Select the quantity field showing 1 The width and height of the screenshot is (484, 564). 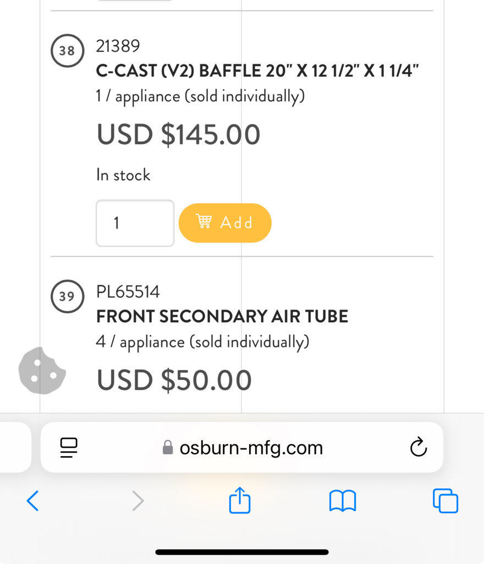135,223
